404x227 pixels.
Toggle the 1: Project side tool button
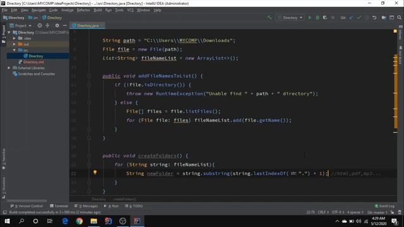3,34
